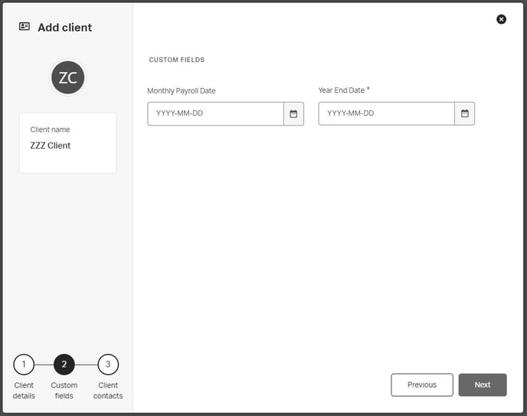This screenshot has width=527, height=416.
Task: Click the ZZZ Client name text
Action: point(51,146)
